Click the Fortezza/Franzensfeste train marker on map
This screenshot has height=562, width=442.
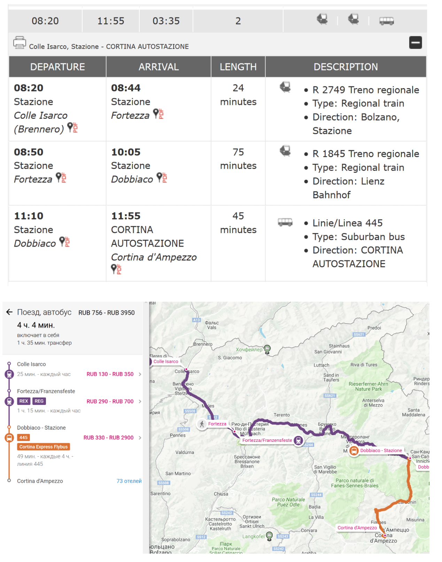pyautogui.click(x=298, y=440)
